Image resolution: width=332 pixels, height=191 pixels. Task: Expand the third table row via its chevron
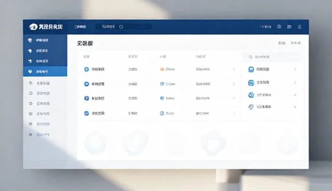pos(234,98)
